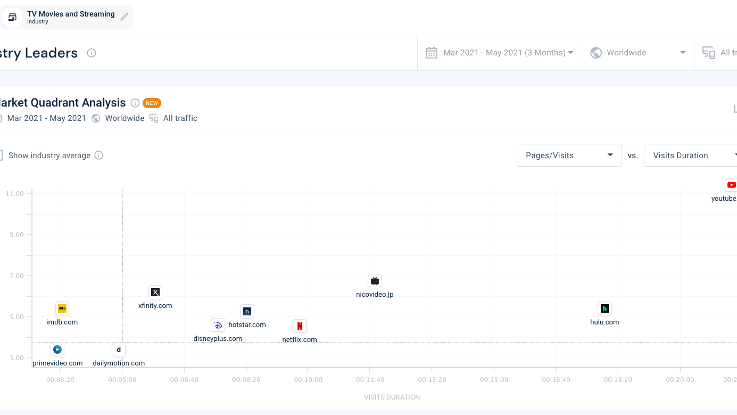Screen dimensions: 737x415
Task: Enable the Show industry average checkbox
Action: 0,156
